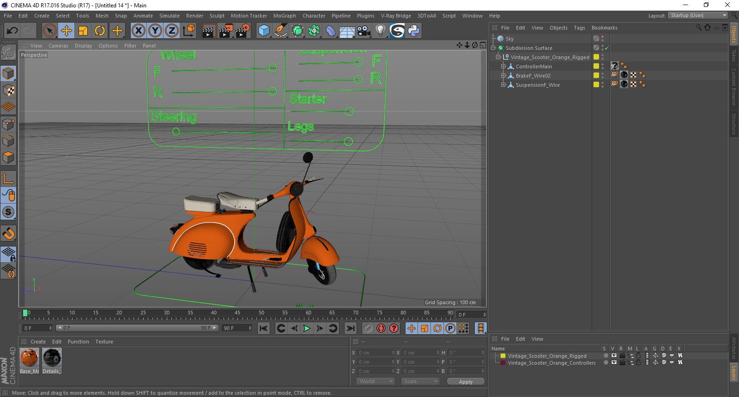Click Render View clapperboard icon
Screen dimensions: 739x397
209,31
